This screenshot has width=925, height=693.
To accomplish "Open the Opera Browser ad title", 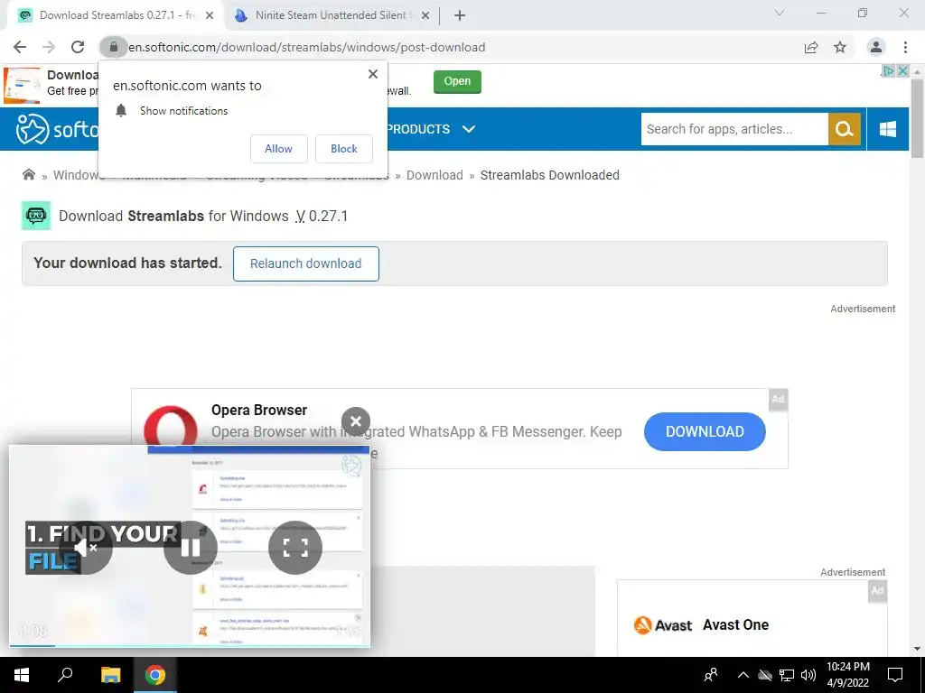I will pyautogui.click(x=259, y=410).
